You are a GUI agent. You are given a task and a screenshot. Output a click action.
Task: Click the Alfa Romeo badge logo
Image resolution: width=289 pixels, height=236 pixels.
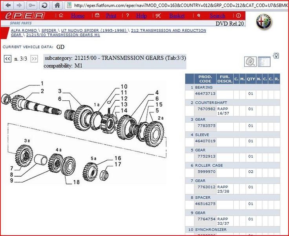(264, 22)
